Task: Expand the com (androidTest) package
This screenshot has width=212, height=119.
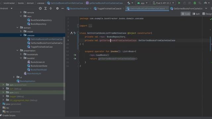Action: coord(3,85)
